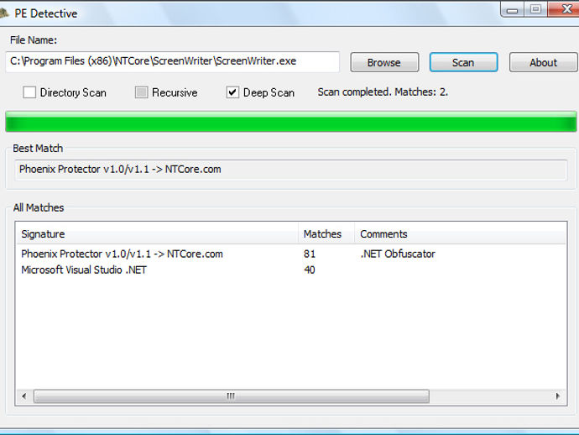Click the matches value 40
Image resolution: width=579 pixels, height=435 pixels.
310,270
